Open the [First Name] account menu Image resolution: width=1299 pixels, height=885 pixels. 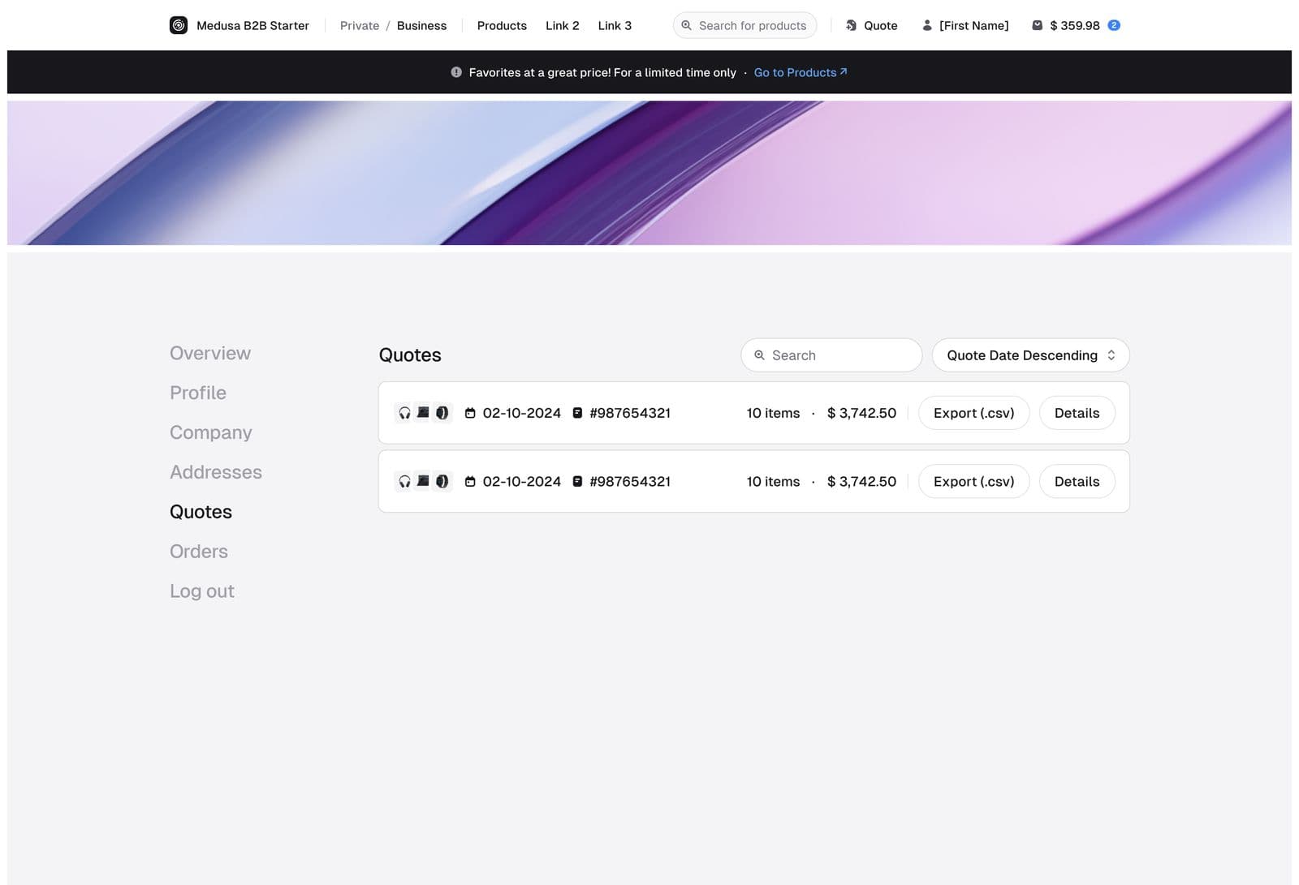pos(965,25)
